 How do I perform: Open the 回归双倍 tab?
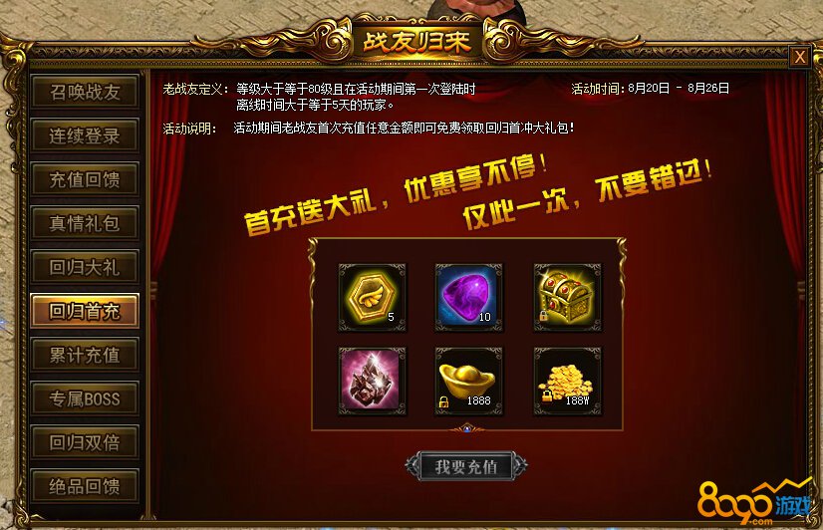click(x=85, y=442)
